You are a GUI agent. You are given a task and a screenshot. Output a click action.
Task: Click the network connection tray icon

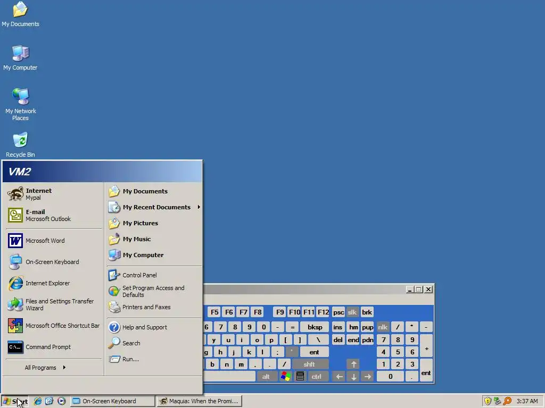[498, 401]
